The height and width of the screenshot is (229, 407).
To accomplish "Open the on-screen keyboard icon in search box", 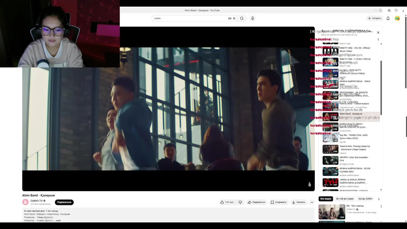I will [x=230, y=18].
